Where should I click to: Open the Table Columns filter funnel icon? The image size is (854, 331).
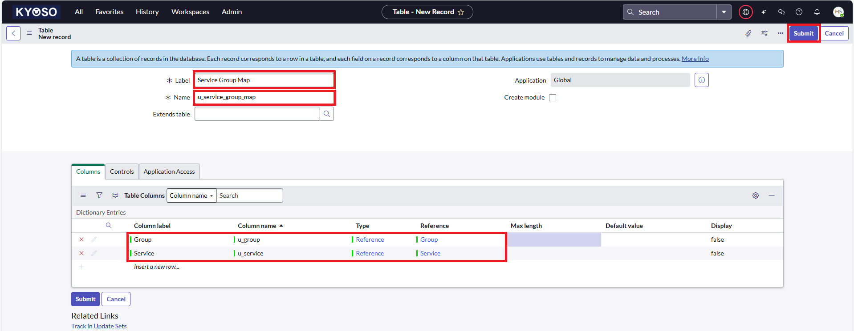click(x=99, y=195)
